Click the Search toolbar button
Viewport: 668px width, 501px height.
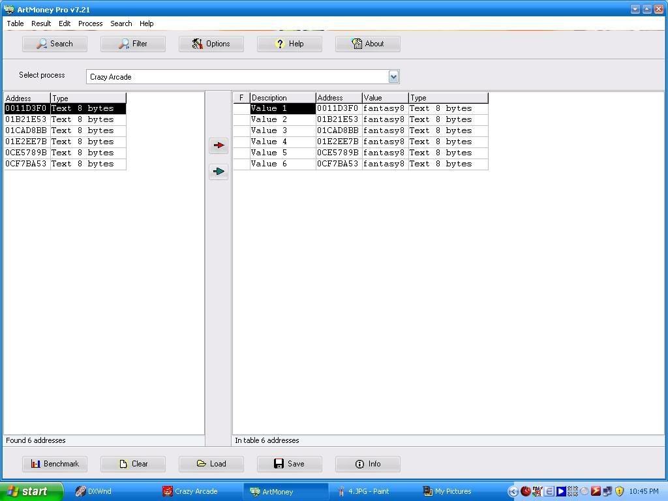55,44
